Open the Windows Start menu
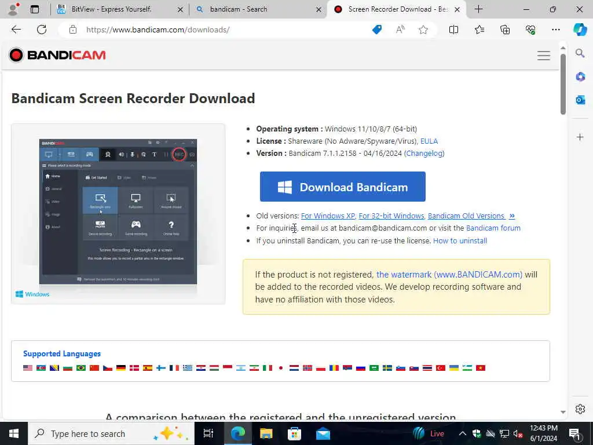 (14, 433)
